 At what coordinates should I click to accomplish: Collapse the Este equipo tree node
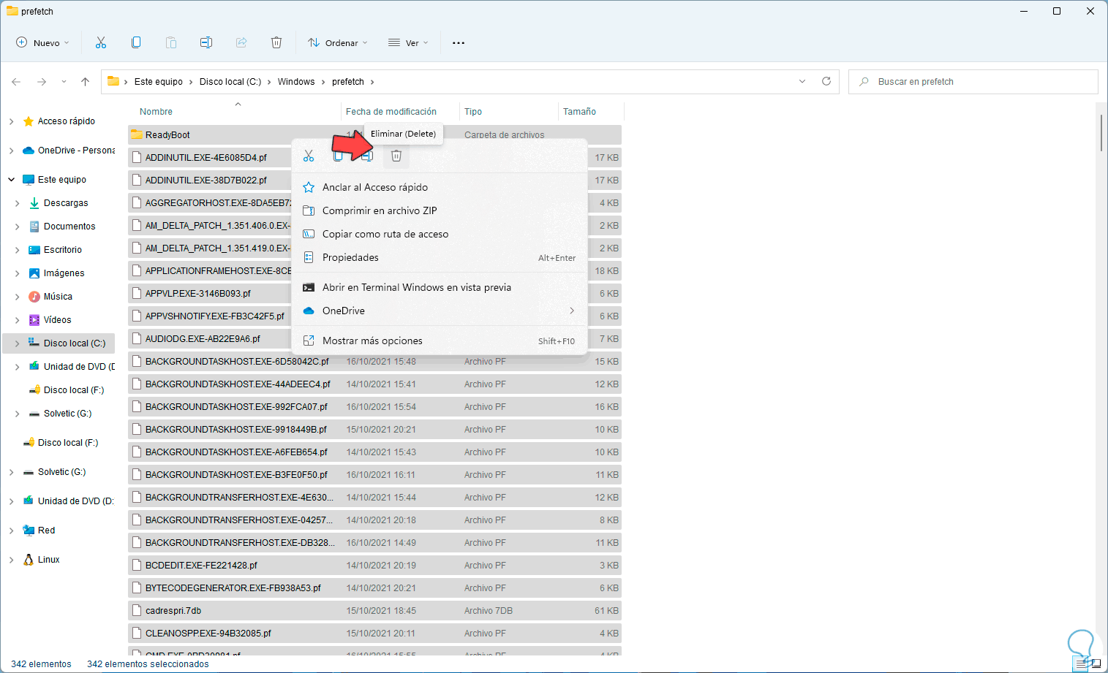click(x=11, y=180)
